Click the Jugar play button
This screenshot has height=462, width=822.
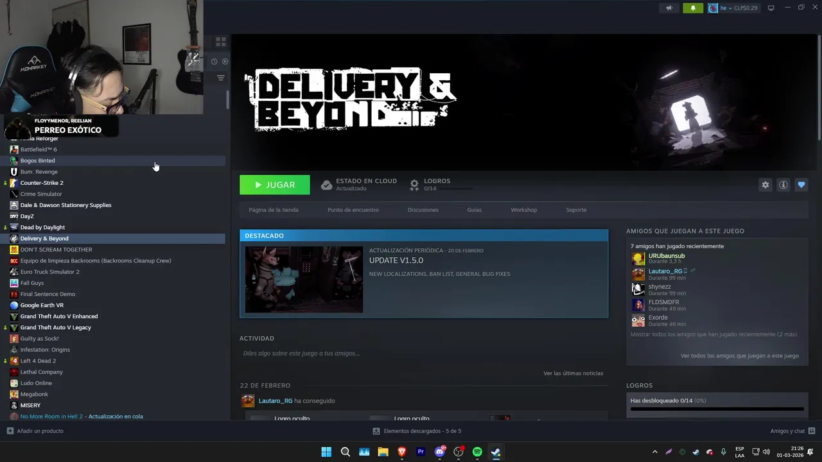275,185
